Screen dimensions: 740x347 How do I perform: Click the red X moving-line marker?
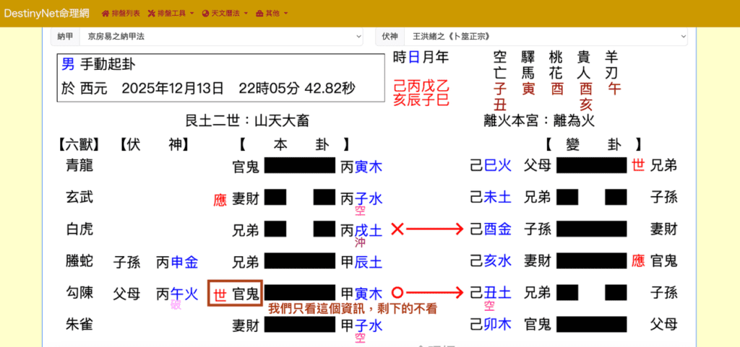pos(397,229)
